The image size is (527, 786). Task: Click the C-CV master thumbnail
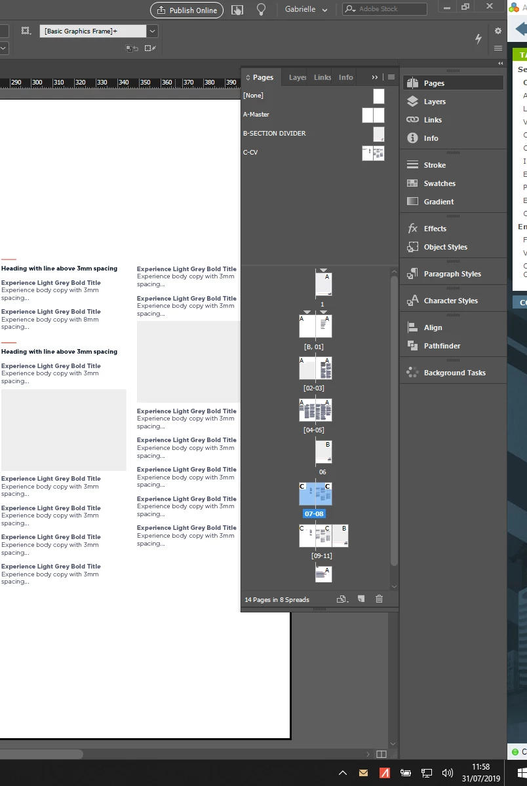(x=373, y=153)
